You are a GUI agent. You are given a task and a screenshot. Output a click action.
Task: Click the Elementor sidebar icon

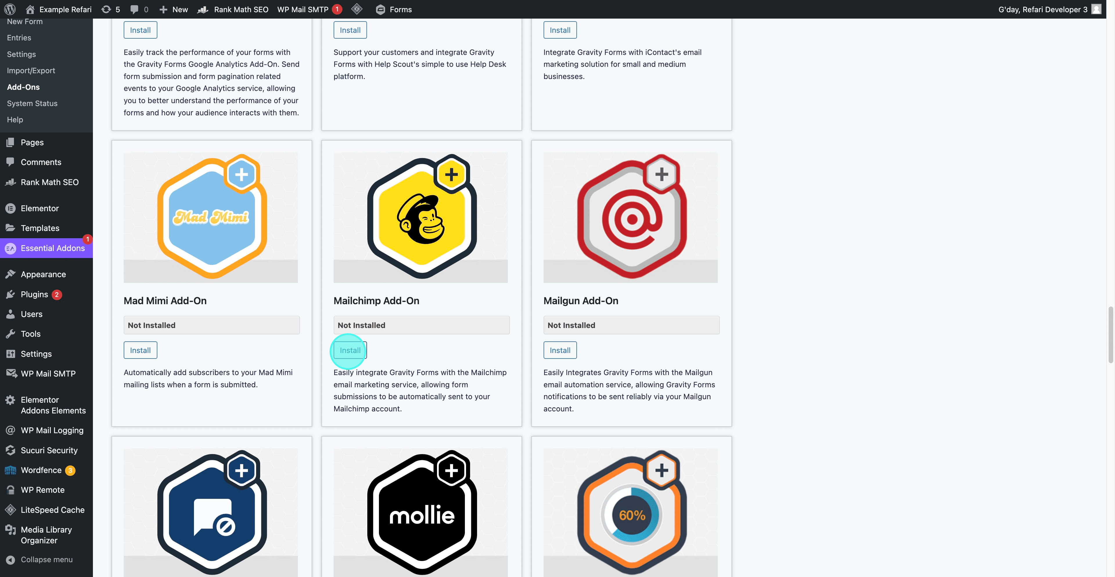(x=10, y=208)
